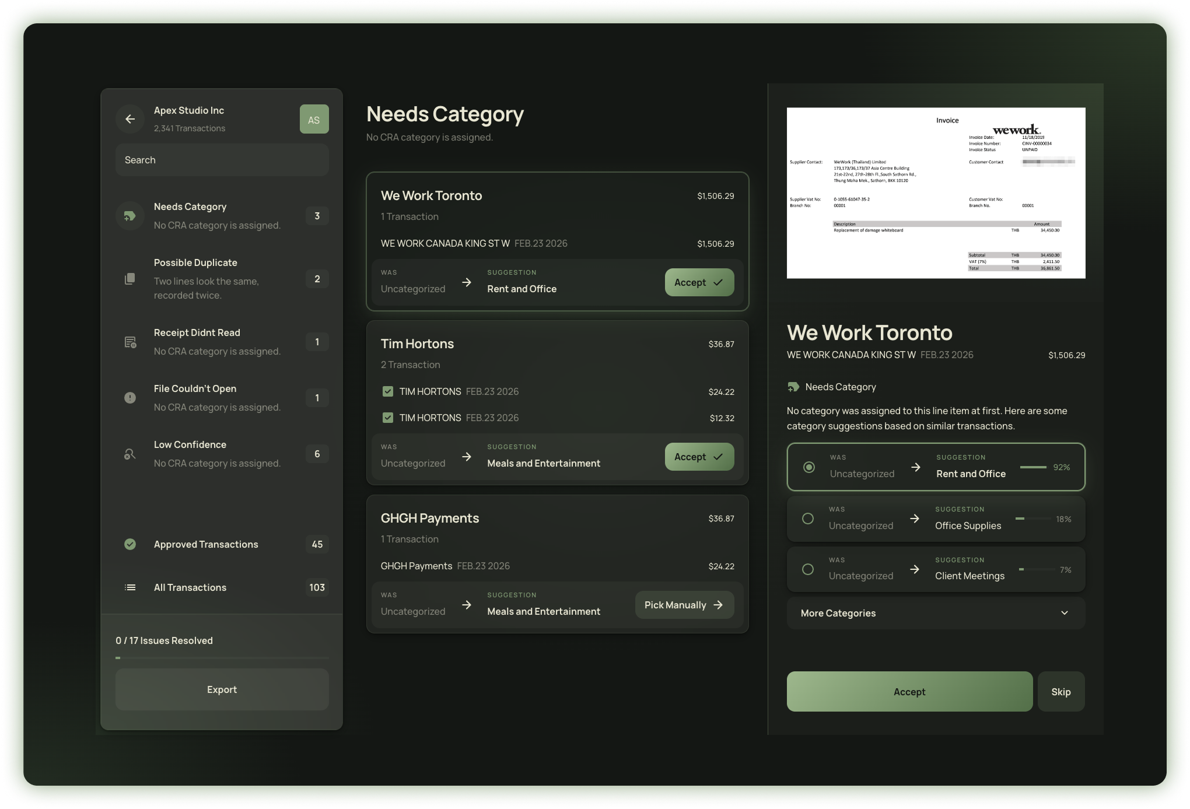
Task: Select the Tim Hortons group card title
Action: pyautogui.click(x=418, y=344)
